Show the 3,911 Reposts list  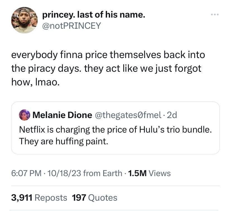39,198
